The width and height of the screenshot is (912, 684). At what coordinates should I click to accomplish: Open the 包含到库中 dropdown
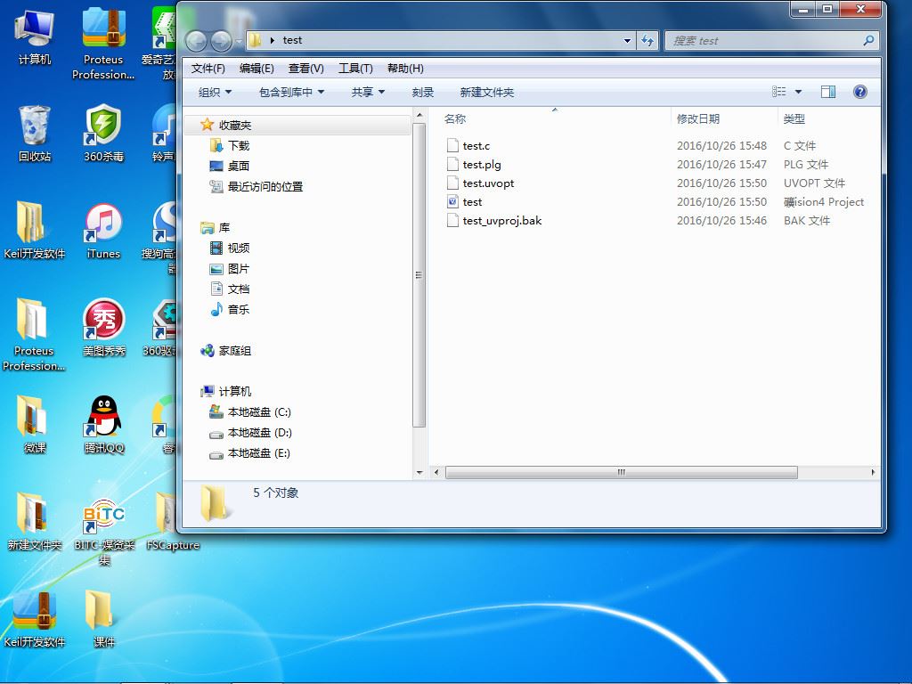(x=291, y=92)
